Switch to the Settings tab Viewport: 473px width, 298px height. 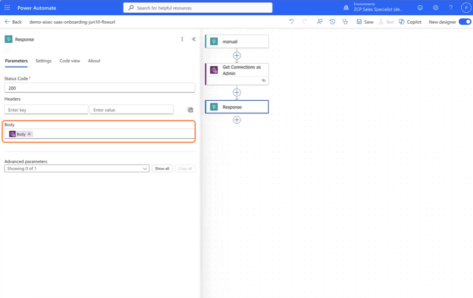[x=44, y=61]
